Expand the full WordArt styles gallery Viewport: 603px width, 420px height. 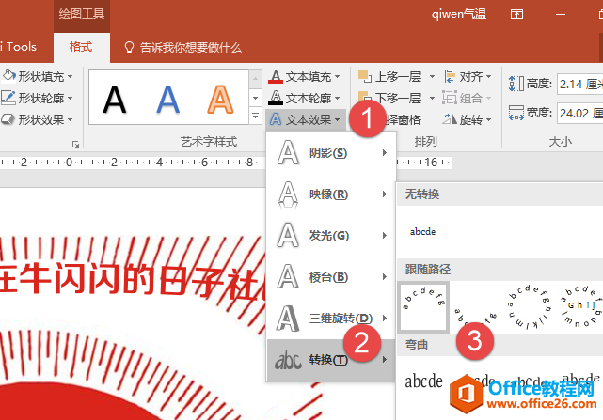[x=255, y=116]
